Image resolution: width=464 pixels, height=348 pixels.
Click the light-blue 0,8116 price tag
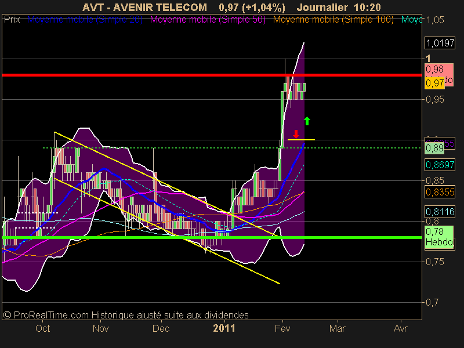pos(440,212)
